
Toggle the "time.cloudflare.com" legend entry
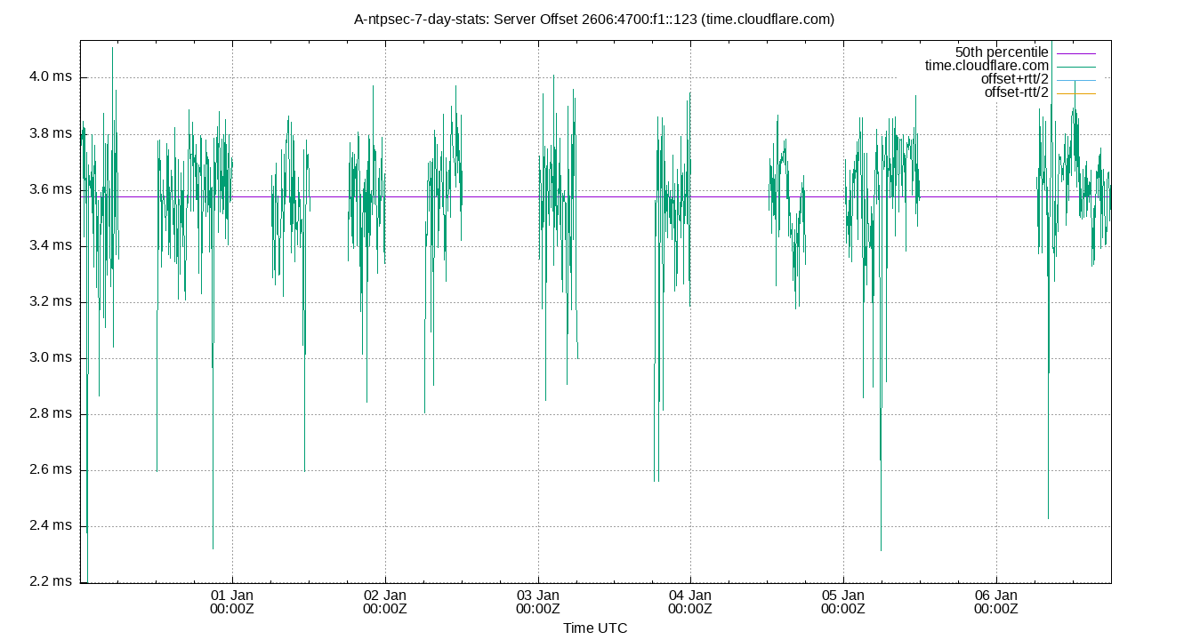(987, 64)
